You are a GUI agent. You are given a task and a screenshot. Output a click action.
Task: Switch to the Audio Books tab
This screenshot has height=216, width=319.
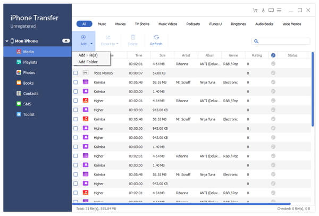(264, 24)
